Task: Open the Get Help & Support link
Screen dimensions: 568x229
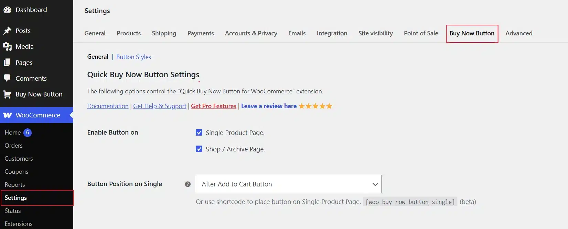Action: coord(160,106)
